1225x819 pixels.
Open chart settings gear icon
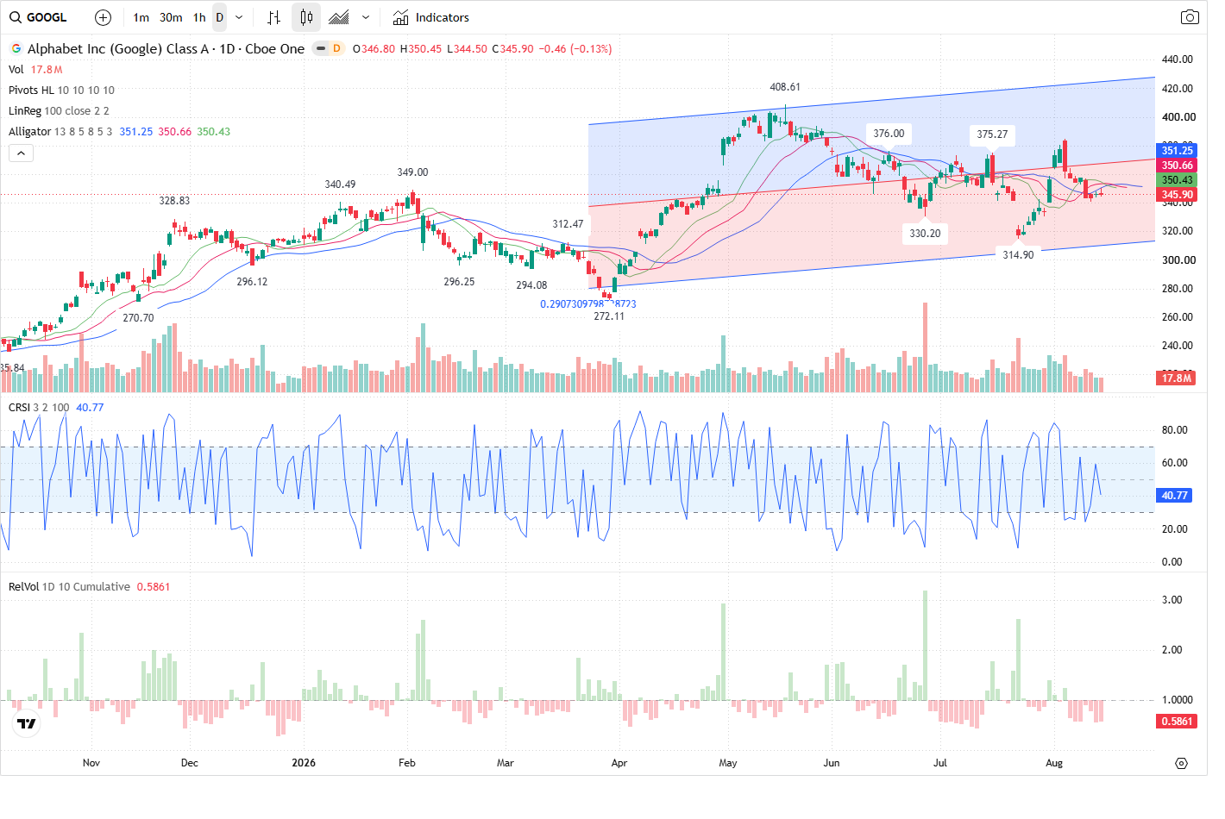(x=1181, y=763)
